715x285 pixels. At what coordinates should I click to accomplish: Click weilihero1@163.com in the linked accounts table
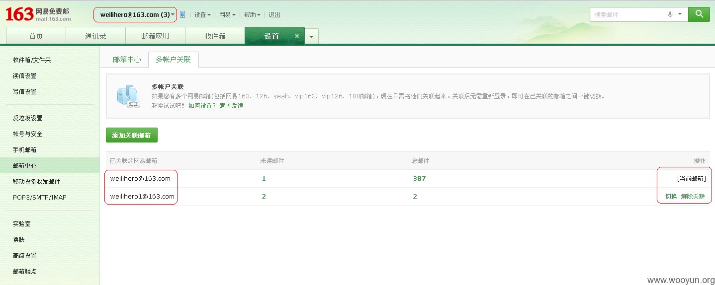[x=142, y=196]
